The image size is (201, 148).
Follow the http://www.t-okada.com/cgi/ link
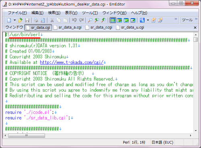pyautogui.click(x=72, y=62)
